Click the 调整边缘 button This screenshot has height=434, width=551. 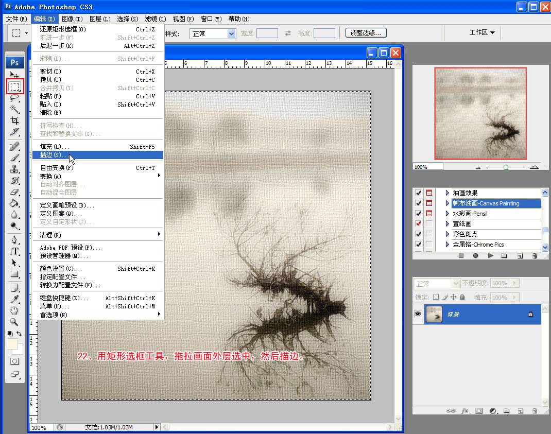366,32
